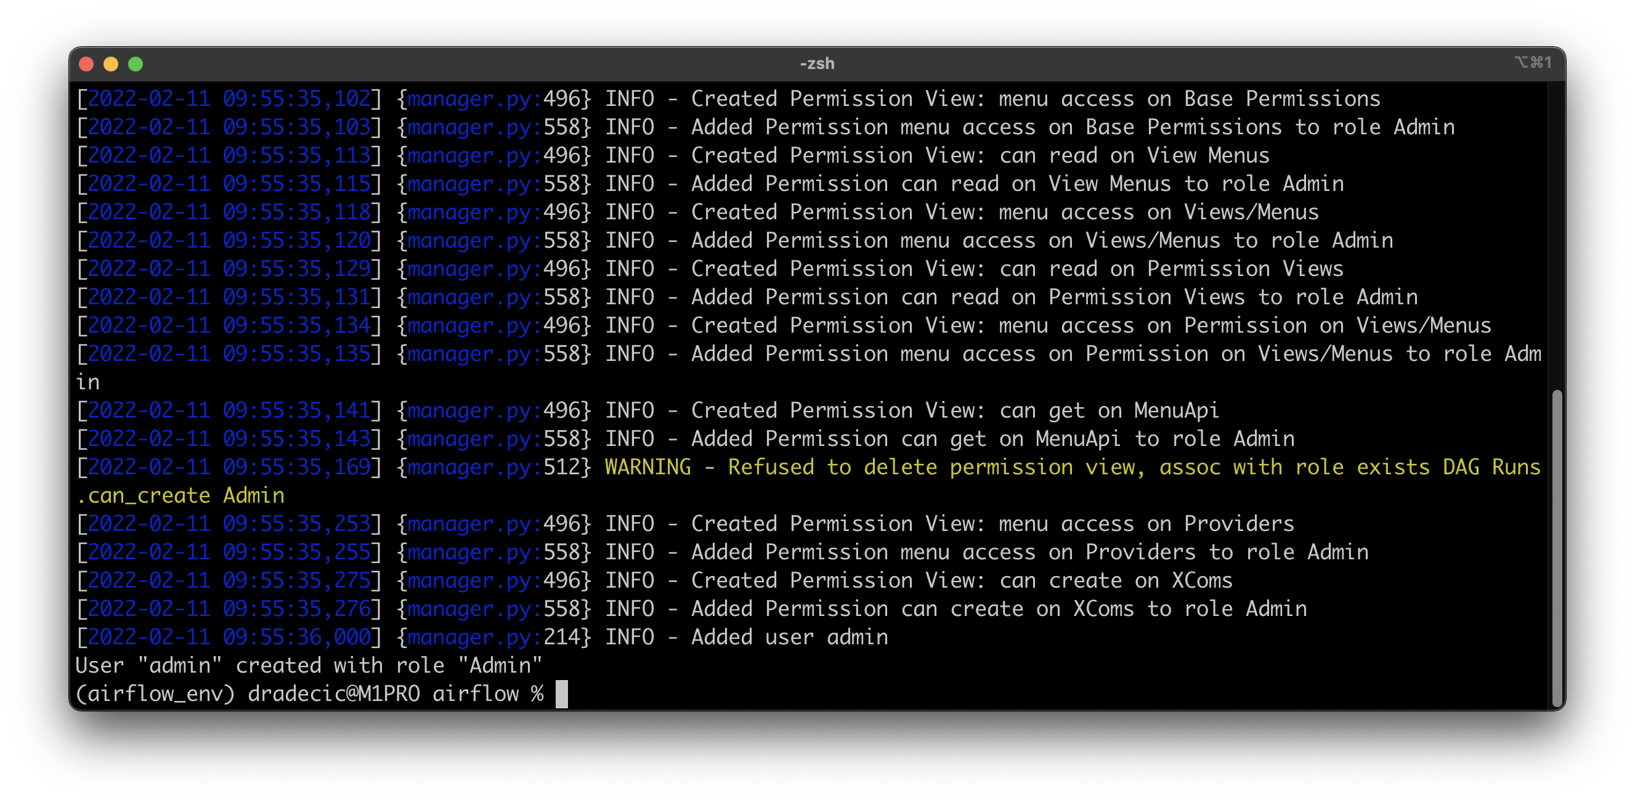Click the ⌥⌘1 shortcut indicator
Screen dimensions: 1635x802
pos(1533,62)
